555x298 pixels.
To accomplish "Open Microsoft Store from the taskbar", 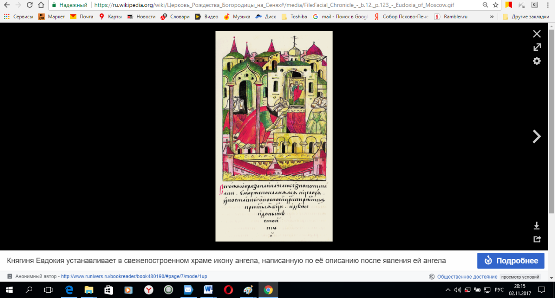I will (109, 290).
